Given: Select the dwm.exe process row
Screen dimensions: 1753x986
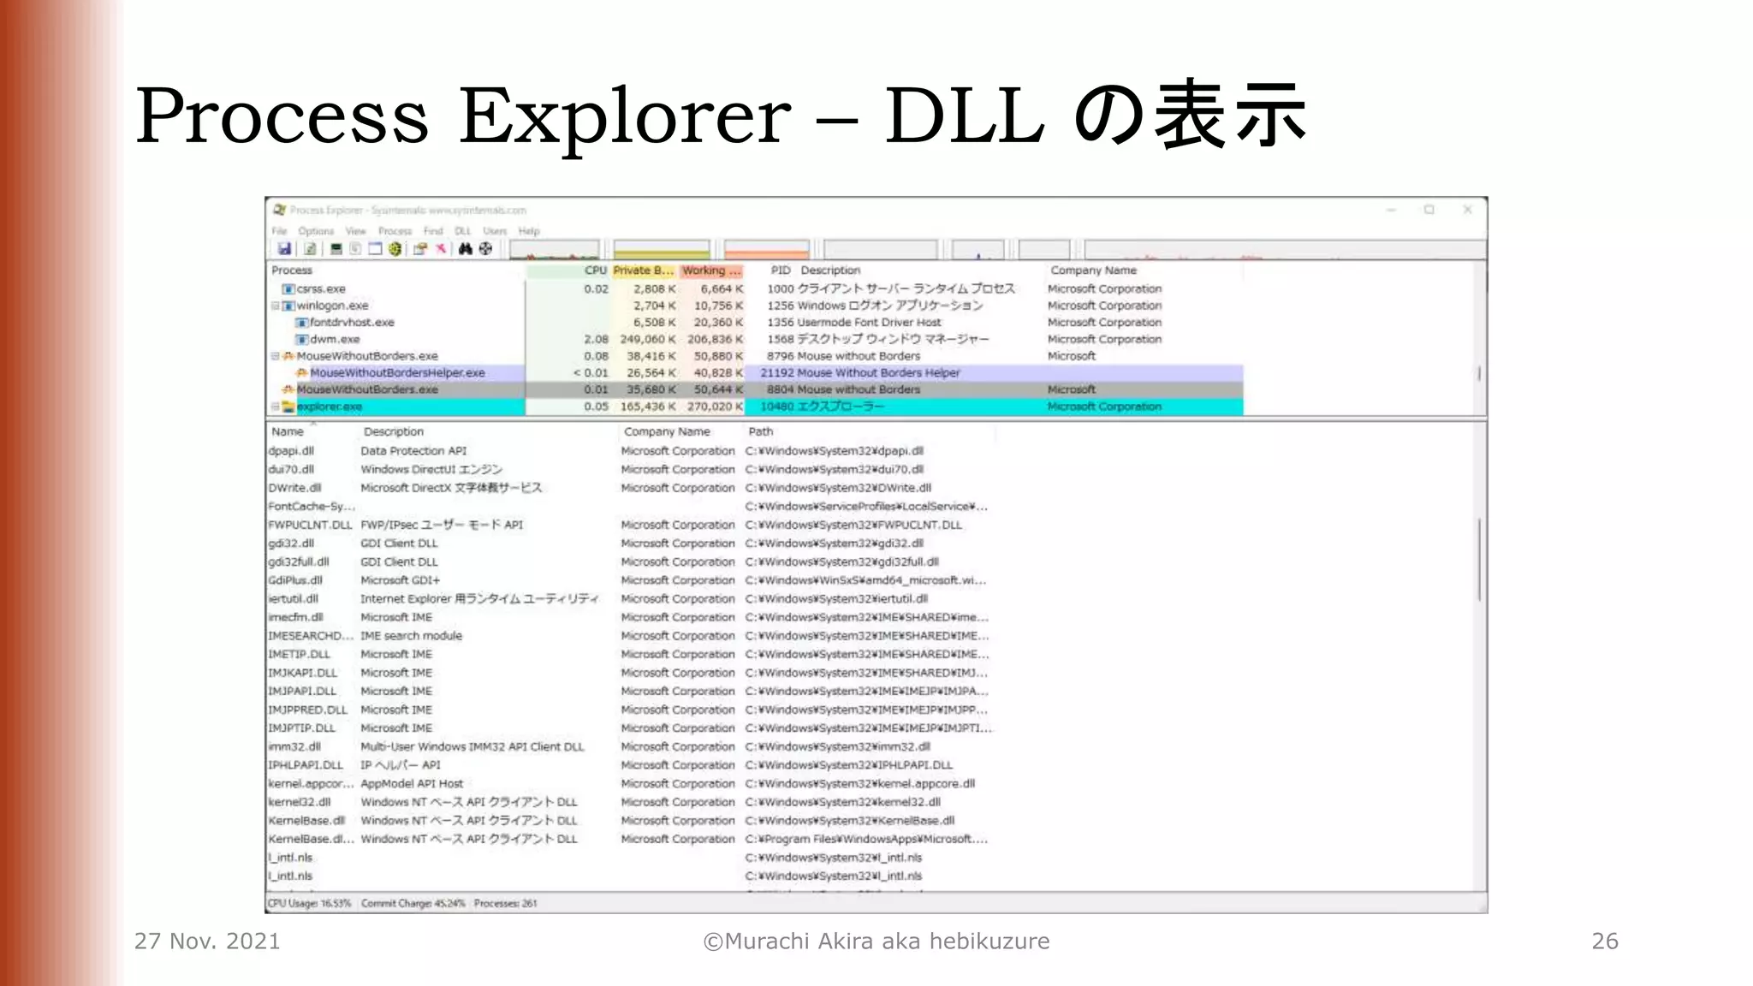Looking at the screenshot, I should point(755,340).
